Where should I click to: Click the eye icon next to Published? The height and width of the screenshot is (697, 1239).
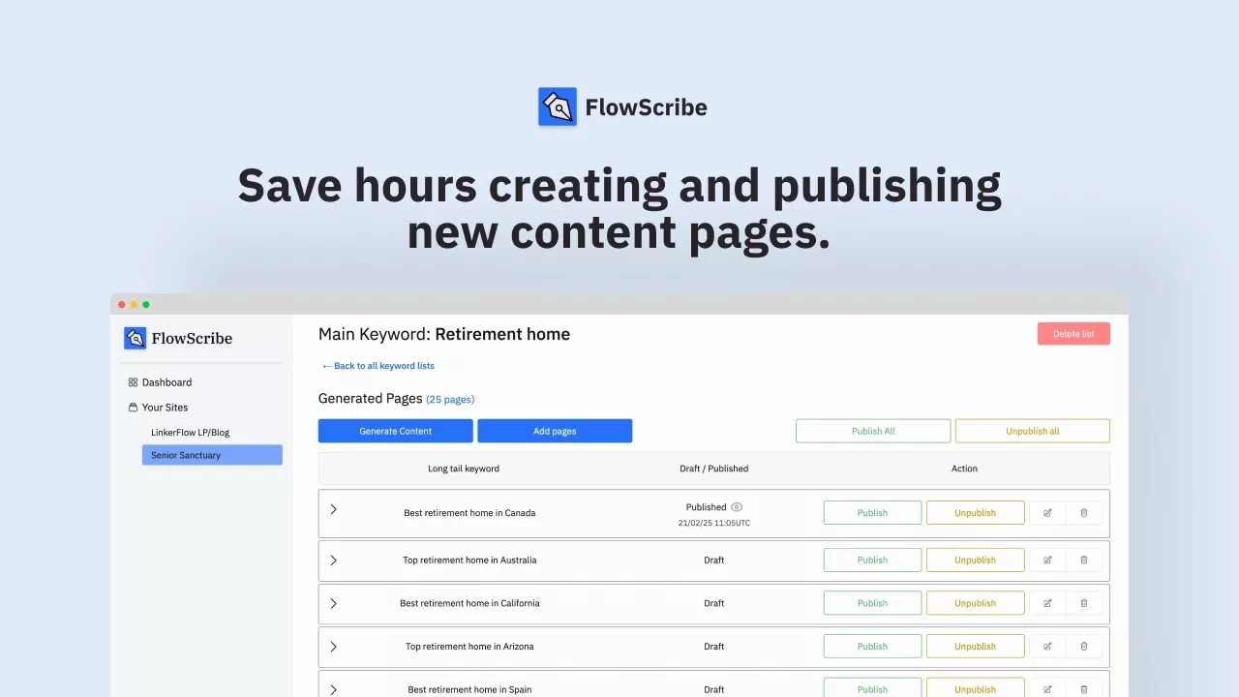point(737,507)
